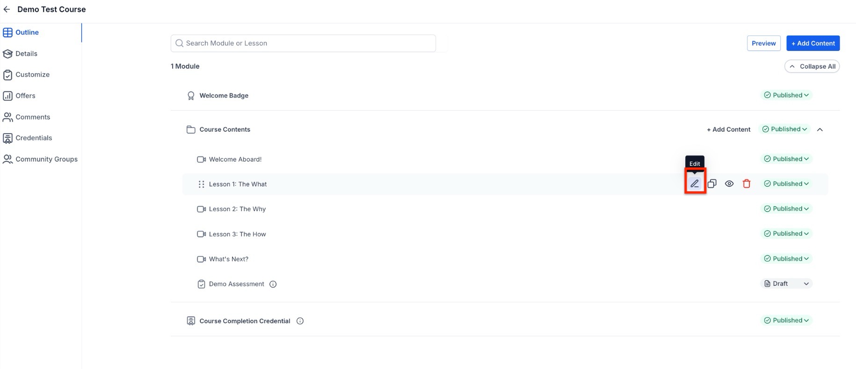Collapse the Course Contents module chevron
The height and width of the screenshot is (369, 856).
pos(820,129)
